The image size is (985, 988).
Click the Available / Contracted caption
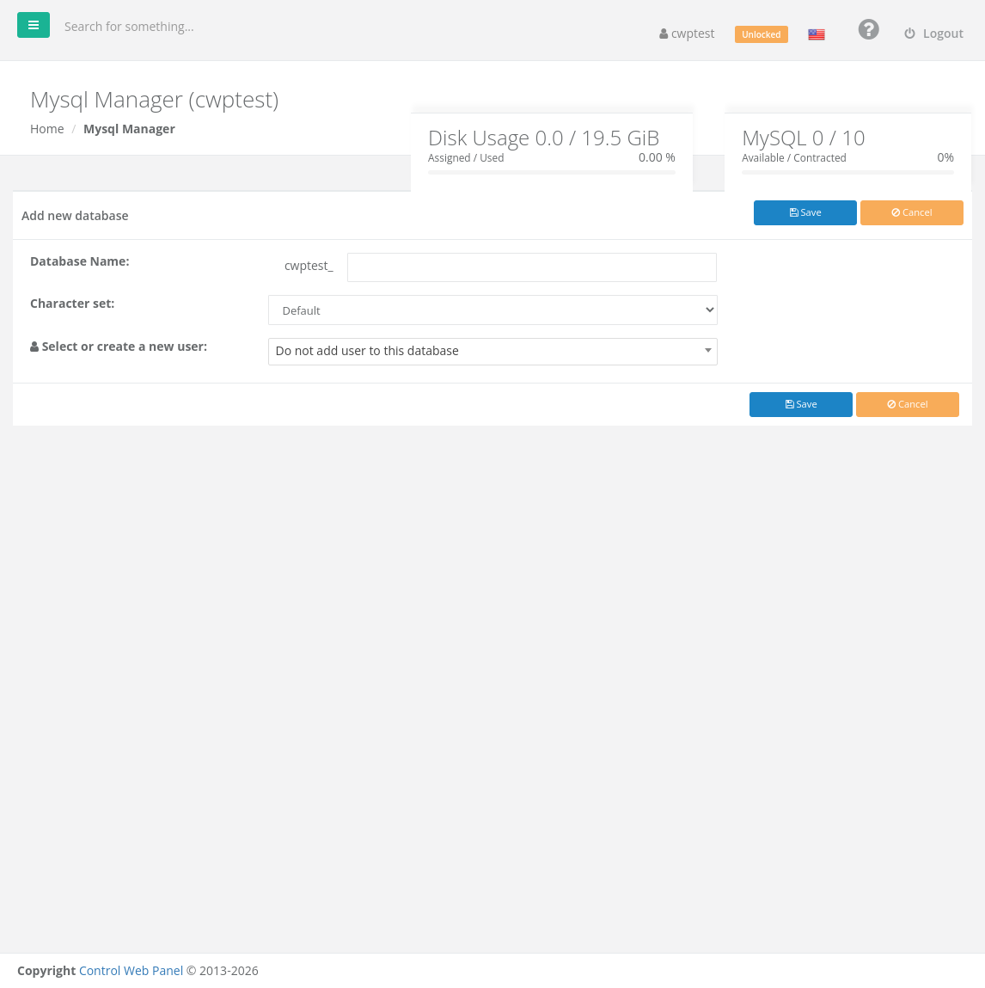coord(793,157)
